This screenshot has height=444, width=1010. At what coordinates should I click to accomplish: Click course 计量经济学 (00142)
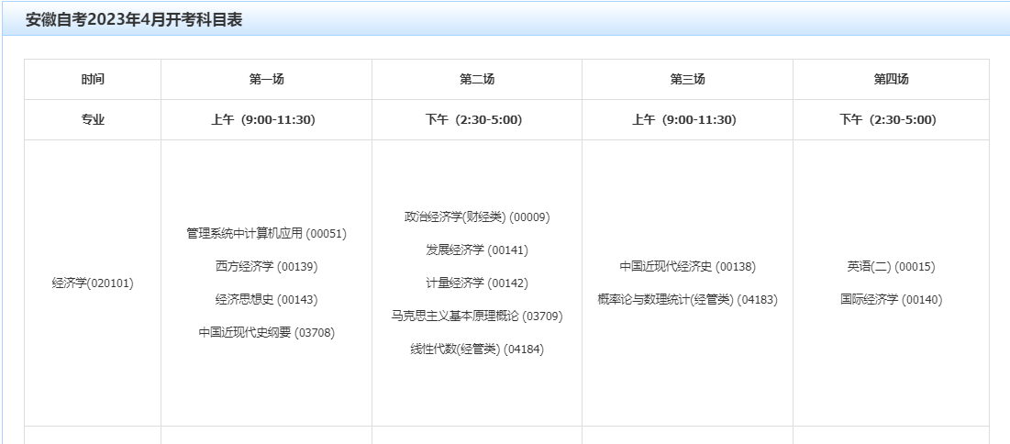pos(477,283)
